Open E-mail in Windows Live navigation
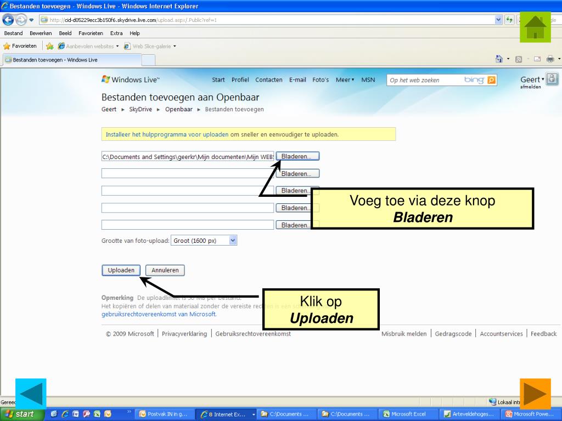The height and width of the screenshot is (421, 562). 297,80
